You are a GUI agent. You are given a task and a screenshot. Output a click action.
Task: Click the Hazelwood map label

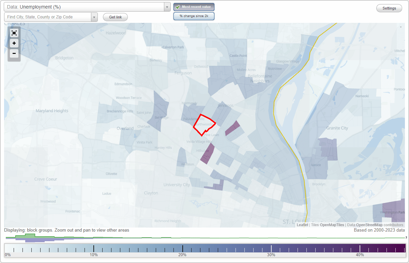click(x=116, y=33)
